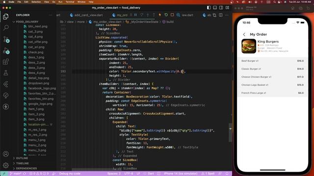Open the Search view in activity bar
This screenshot has width=314, height=176.
[6, 27]
